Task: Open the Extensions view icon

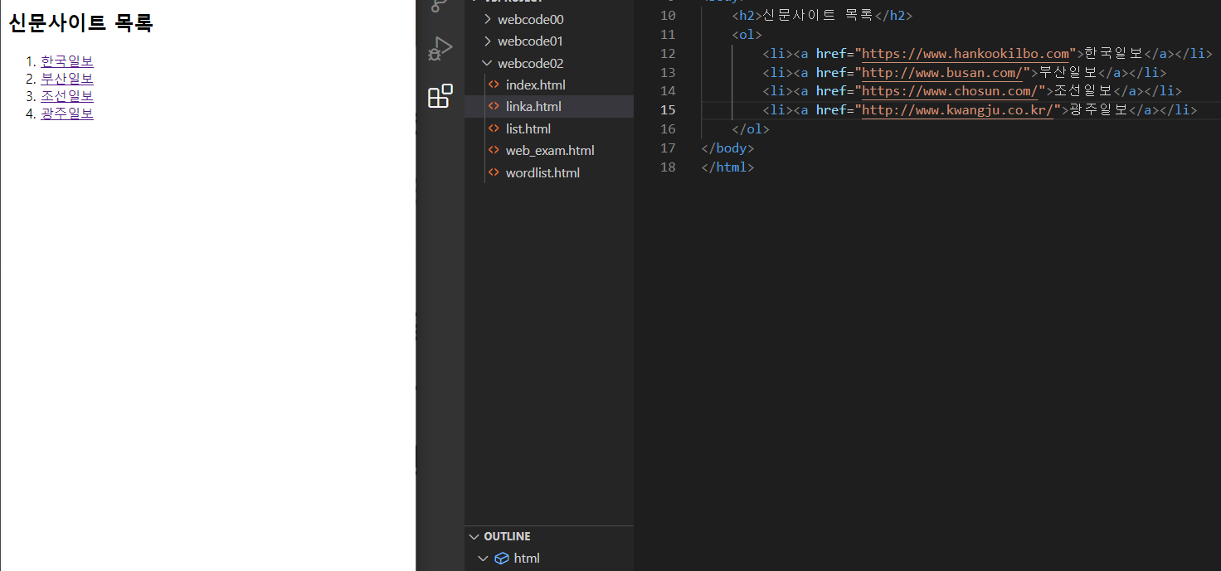Action: pos(440,96)
